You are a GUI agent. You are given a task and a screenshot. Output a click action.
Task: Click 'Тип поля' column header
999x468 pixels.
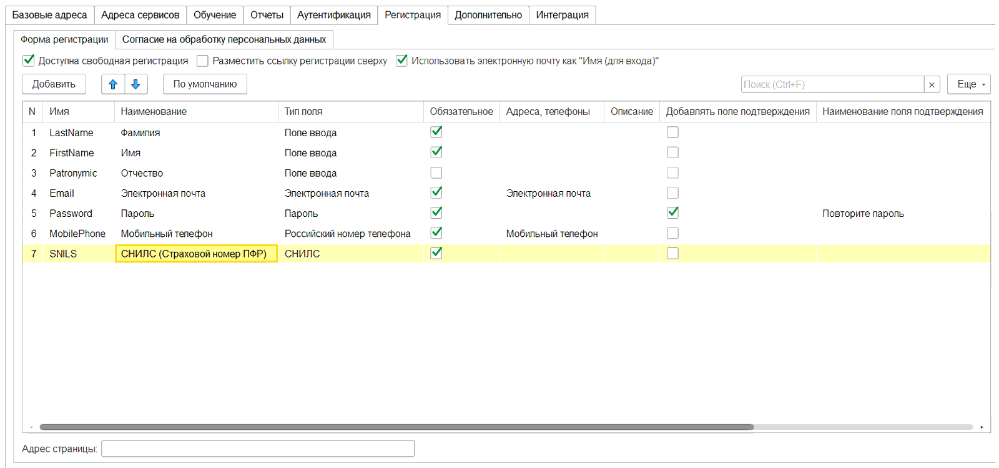tap(350, 111)
